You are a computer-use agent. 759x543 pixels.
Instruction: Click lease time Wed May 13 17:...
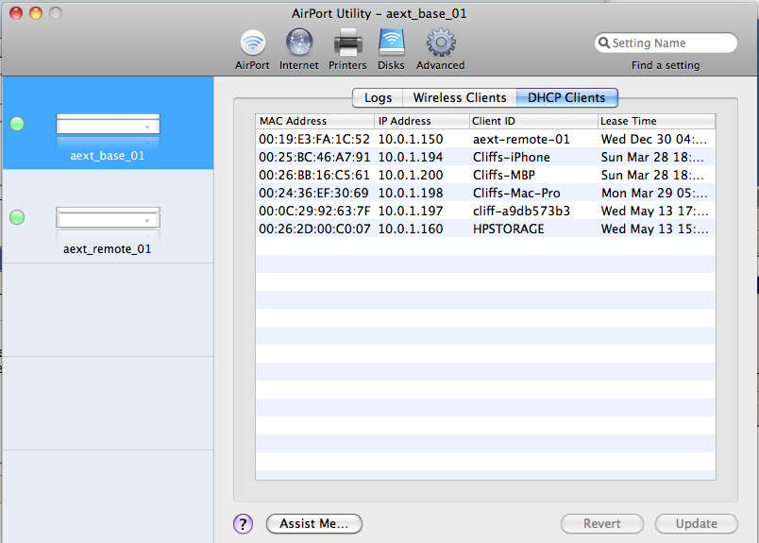(x=654, y=212)
